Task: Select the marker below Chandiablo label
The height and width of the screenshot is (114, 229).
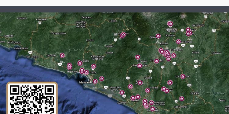Action: click(x=80, y=64)
